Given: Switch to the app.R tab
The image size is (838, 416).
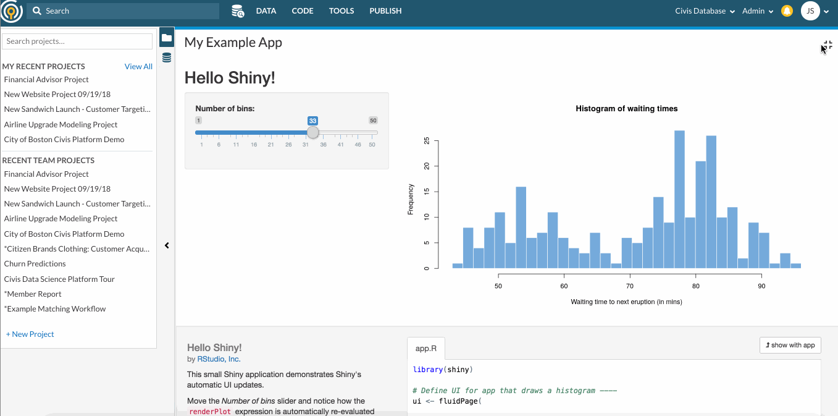Looking at the screenshot, I should (x=426, y=348).
